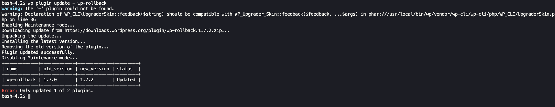
Task: Click the 'status' column header
Action: point(125,69)
